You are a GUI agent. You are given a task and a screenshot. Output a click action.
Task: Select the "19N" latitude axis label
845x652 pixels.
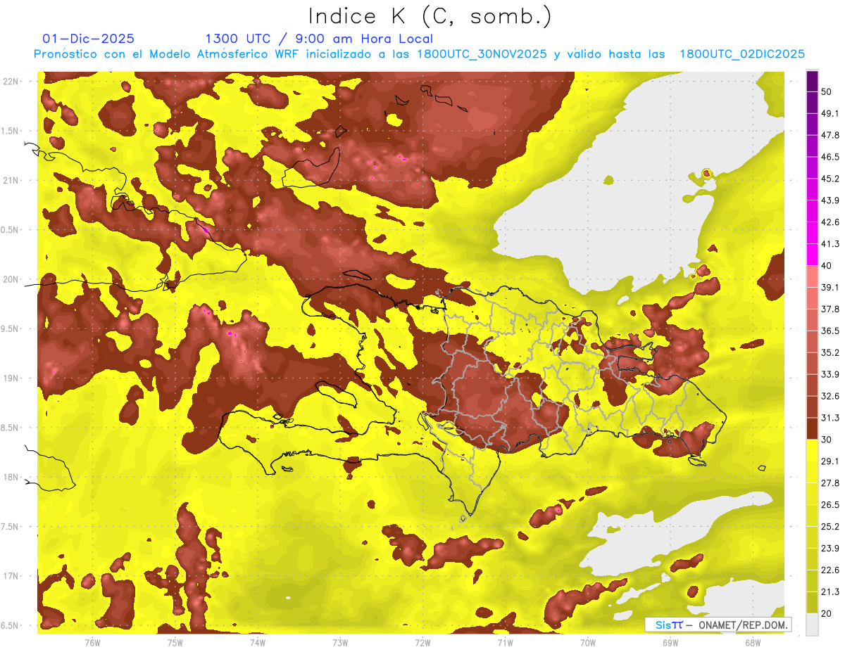point(12,378)
